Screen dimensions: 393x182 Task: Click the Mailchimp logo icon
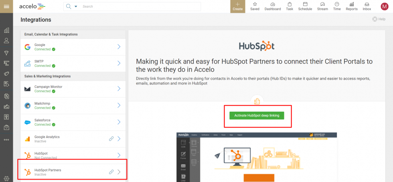click(x=28, y=106)
